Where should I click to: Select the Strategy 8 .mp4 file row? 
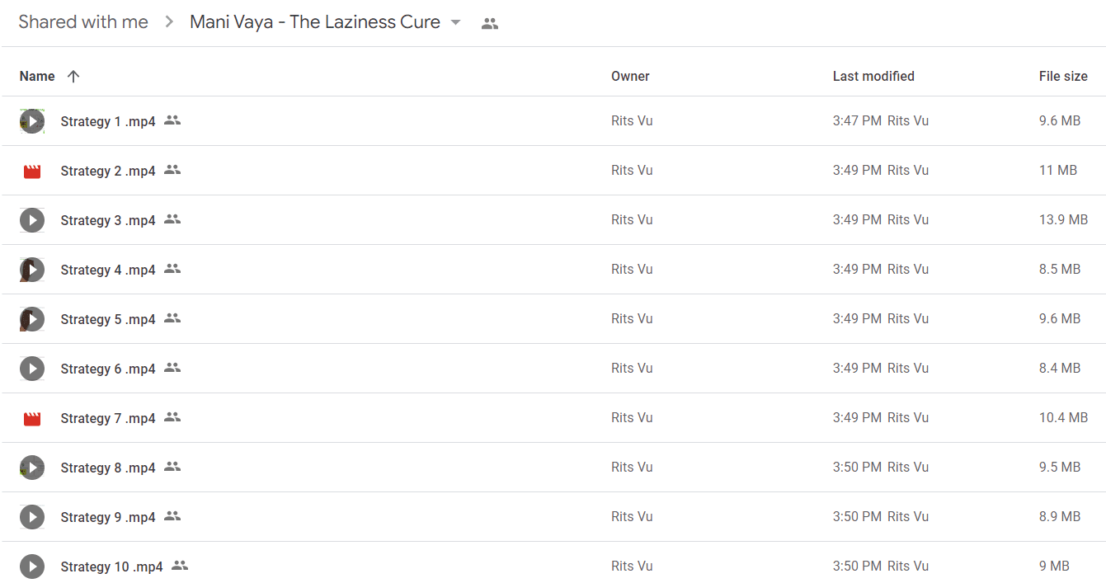pyautogui.click(x=553, y=468)
